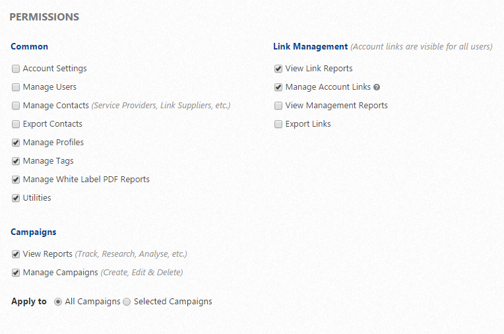
Task: Disable the Manage Tags permission
Action: click(16, 161)
